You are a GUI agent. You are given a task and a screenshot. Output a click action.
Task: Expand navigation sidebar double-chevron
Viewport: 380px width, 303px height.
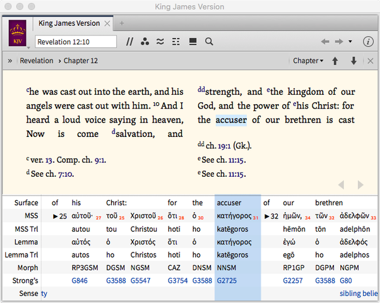[10, 61]
